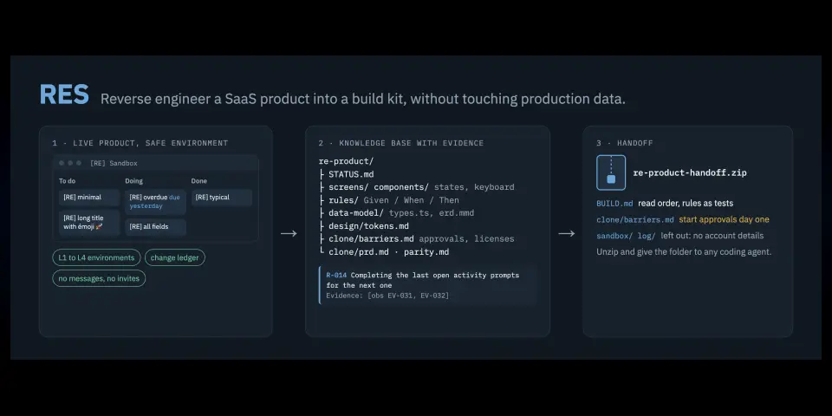Click the '3 · HANDOFF' heading

[625, 143]
